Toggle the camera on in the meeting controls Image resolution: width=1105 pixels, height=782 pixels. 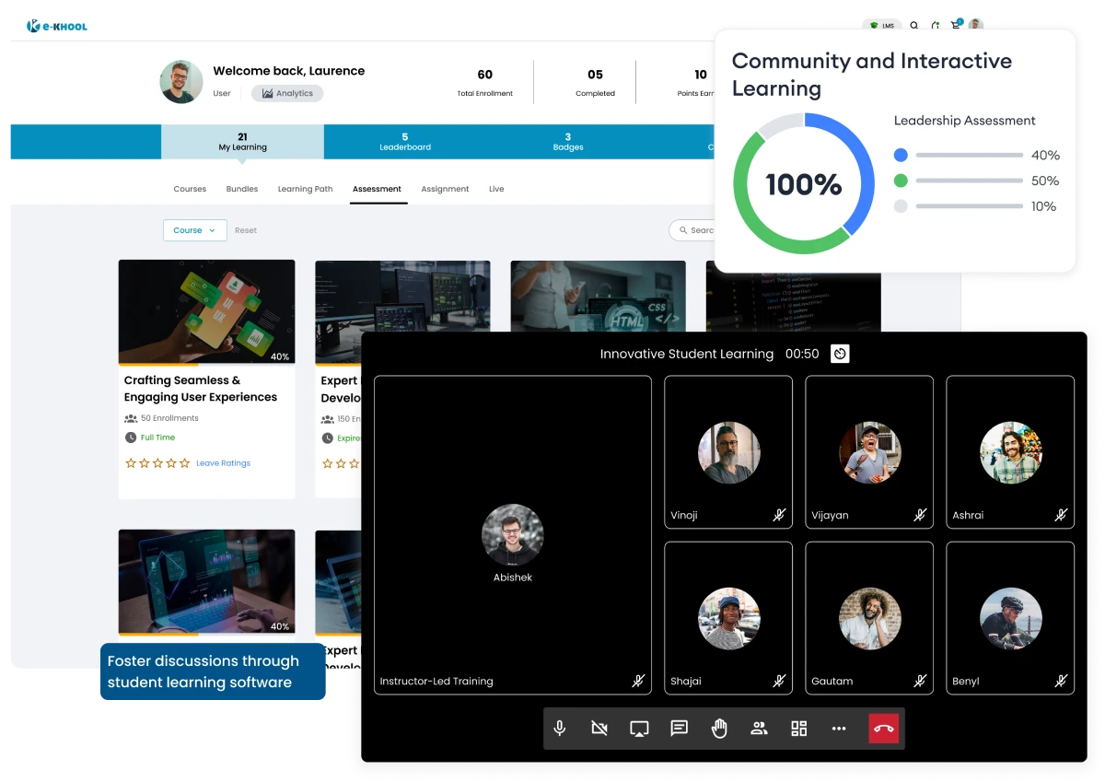click(599, 729)
